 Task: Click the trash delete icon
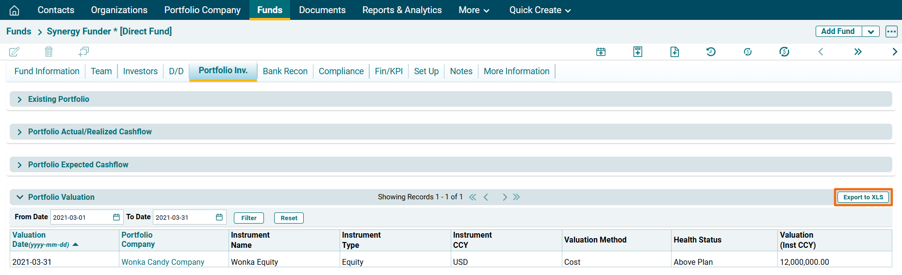click(x=49, y=51)
